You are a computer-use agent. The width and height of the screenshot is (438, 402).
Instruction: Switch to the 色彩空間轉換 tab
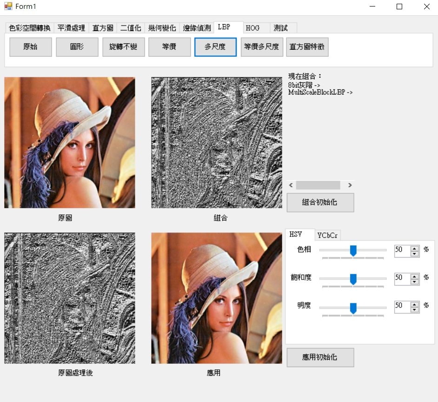click(30, 28)
